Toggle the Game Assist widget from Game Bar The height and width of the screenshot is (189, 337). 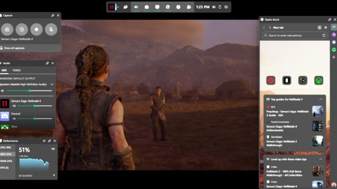pyautogui.click(x=168, y=7)
